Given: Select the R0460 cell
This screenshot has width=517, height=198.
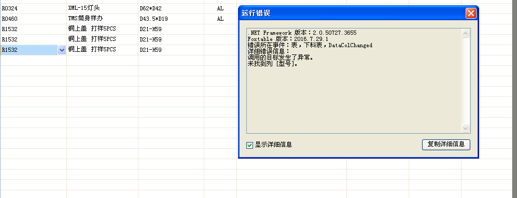Looking at the screenshot, I should 33,19.
